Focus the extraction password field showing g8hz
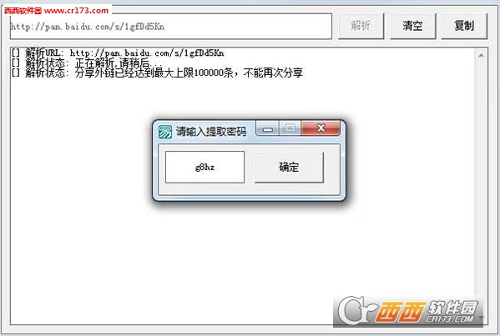 click(205, 168)
